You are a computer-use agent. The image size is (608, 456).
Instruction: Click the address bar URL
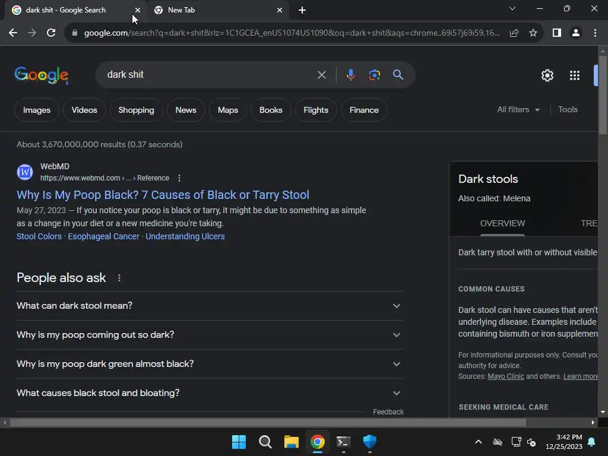[292, 33]
